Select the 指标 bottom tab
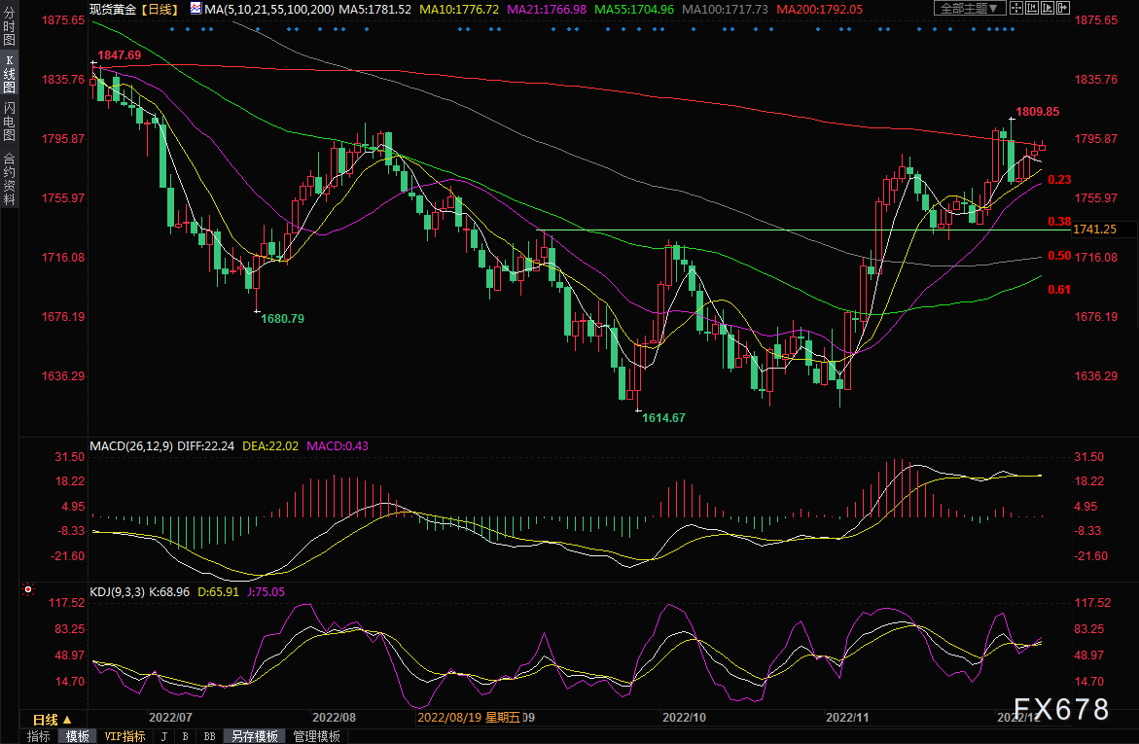Screen dimensions: 1139x744 pyautogui.click(x=39, y=736)
